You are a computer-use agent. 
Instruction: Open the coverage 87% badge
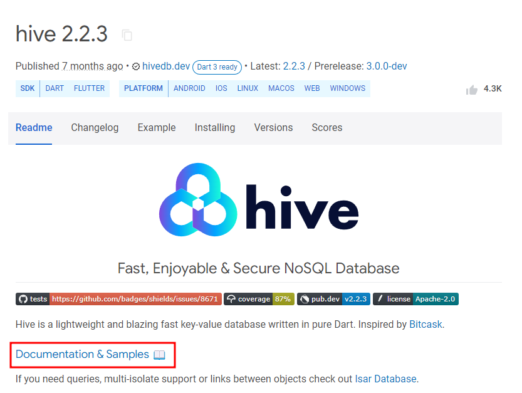click(x=259, y=299)
